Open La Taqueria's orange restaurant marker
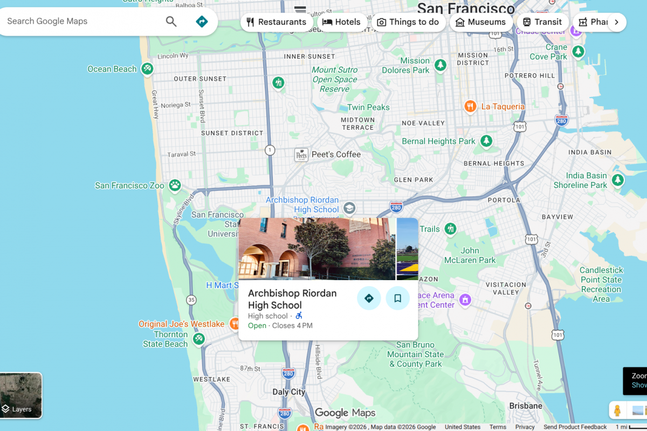Screen dimensions: 647x431 [470, 107]
